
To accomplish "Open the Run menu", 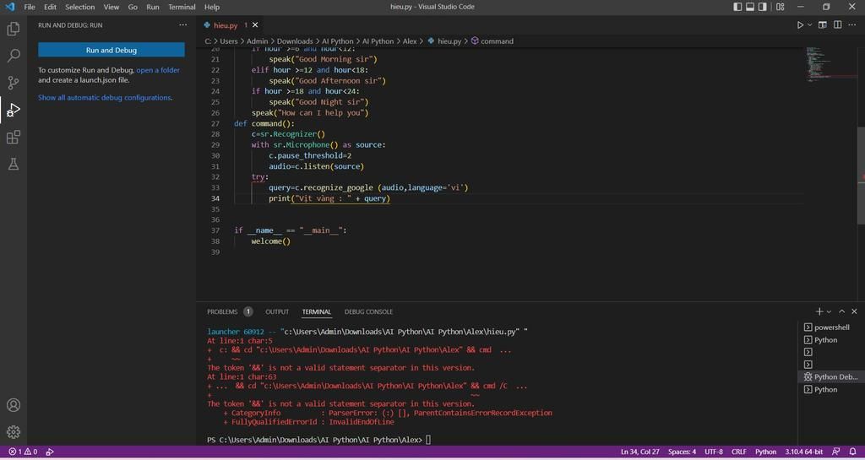I will (153, 7).
